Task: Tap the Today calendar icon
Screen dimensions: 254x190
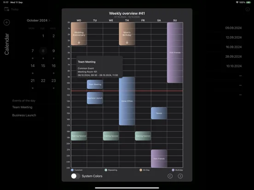Action: click(6, 9)
